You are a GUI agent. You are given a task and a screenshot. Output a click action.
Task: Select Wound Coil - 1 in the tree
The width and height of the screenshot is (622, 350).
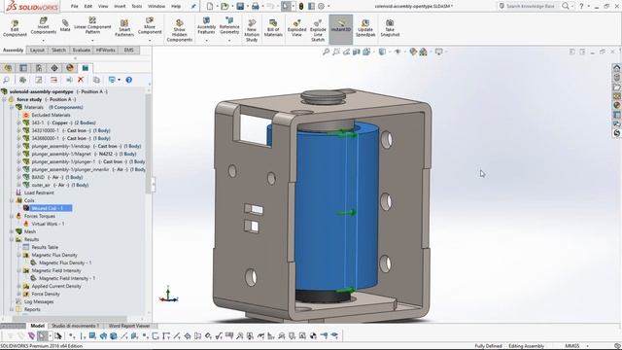point(47,208)
